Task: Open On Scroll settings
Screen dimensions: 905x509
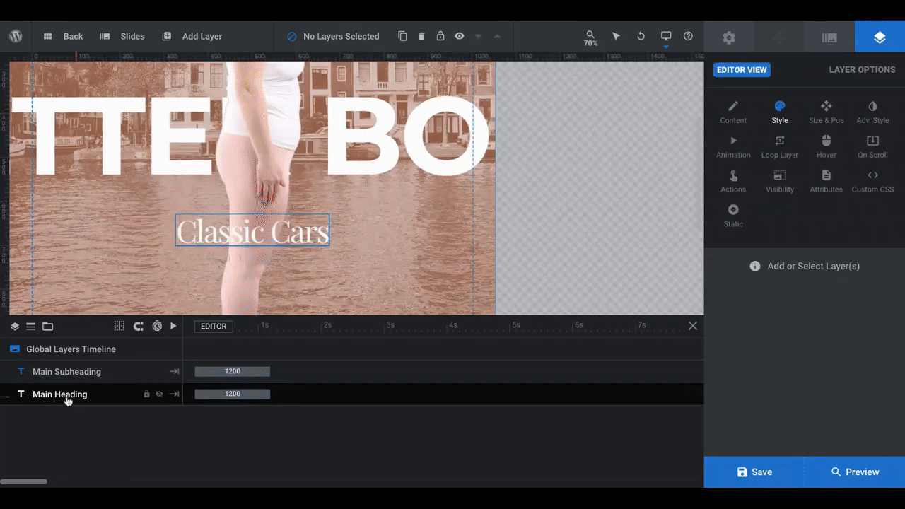Action: pos(872,147)
